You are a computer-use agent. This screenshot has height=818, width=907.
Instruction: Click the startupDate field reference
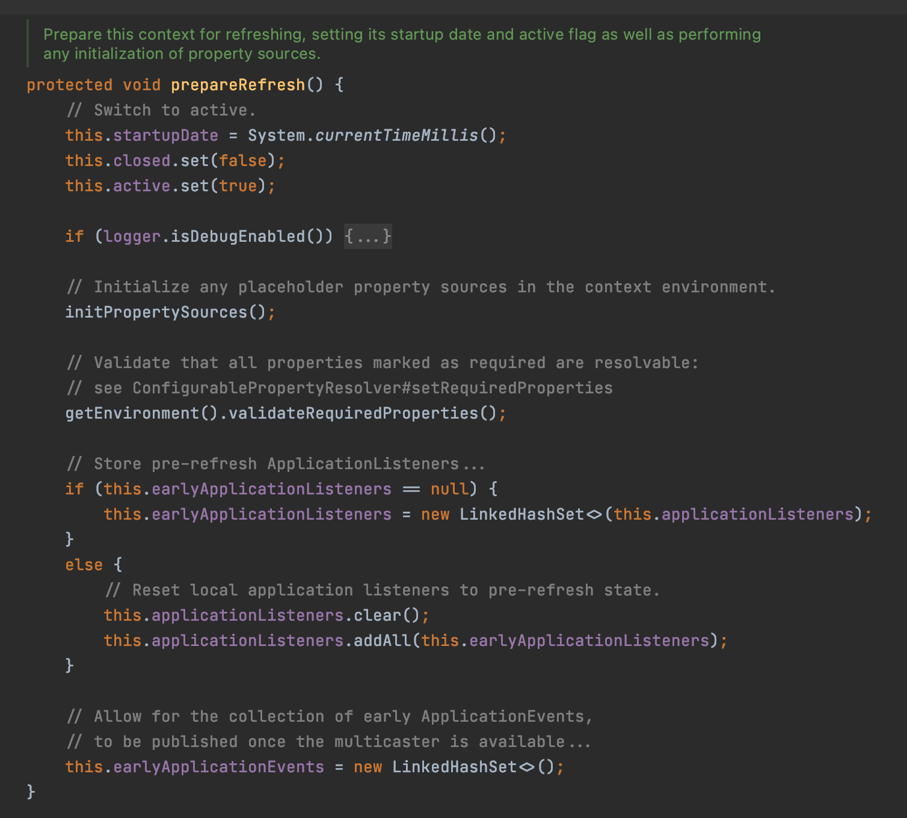166,135
